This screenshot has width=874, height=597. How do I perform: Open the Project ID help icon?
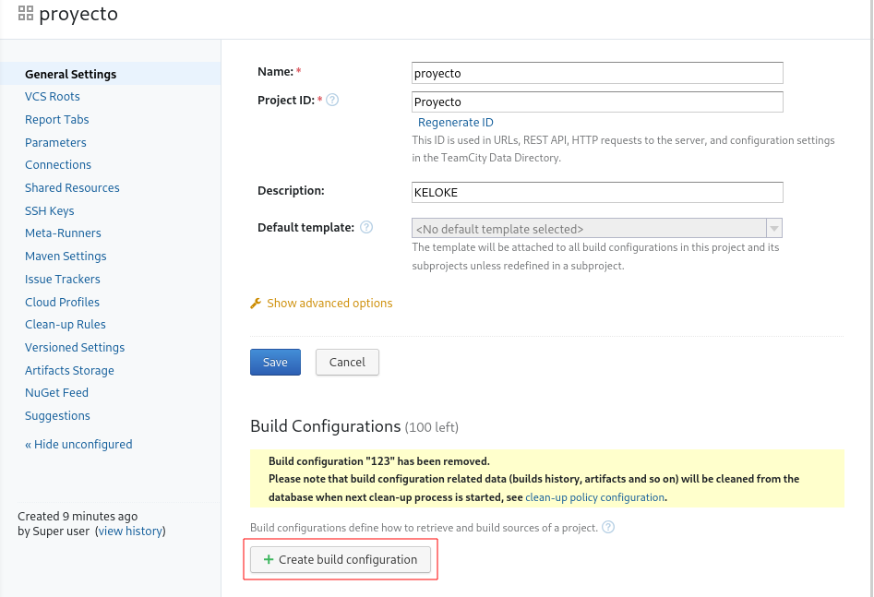pyautogui.click(x=332, y=101)
